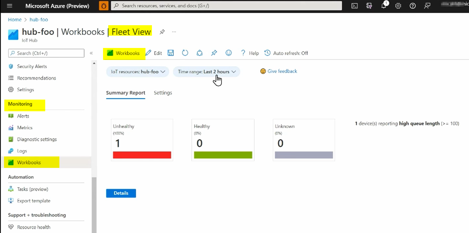Click the Workbooks toolbar button

tap(124, 53)
